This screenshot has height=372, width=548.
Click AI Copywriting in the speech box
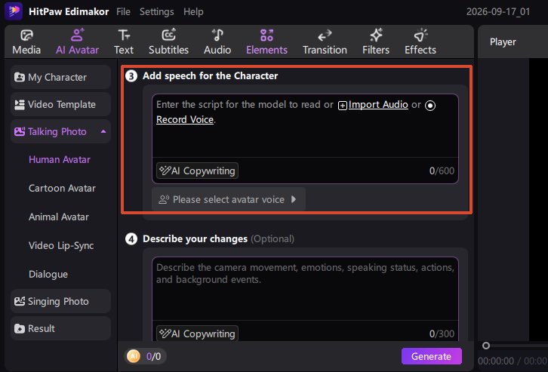click(x=198, y=171)
